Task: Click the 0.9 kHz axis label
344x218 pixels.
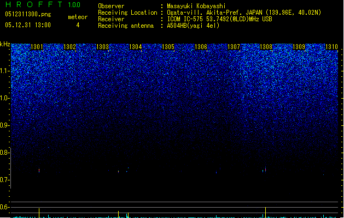Action: [x=4, y=125]
